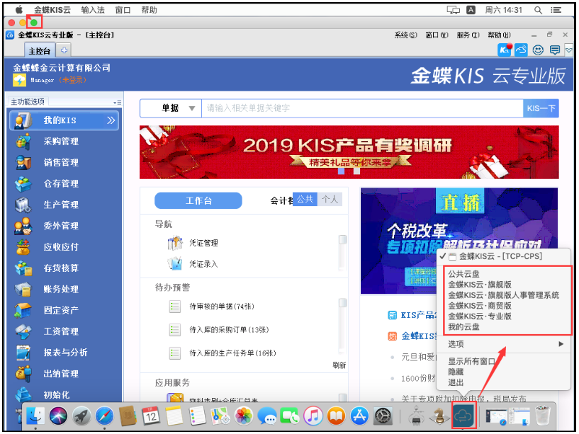
Task: Expand the 选项 submenu
Action: (503, 344)
